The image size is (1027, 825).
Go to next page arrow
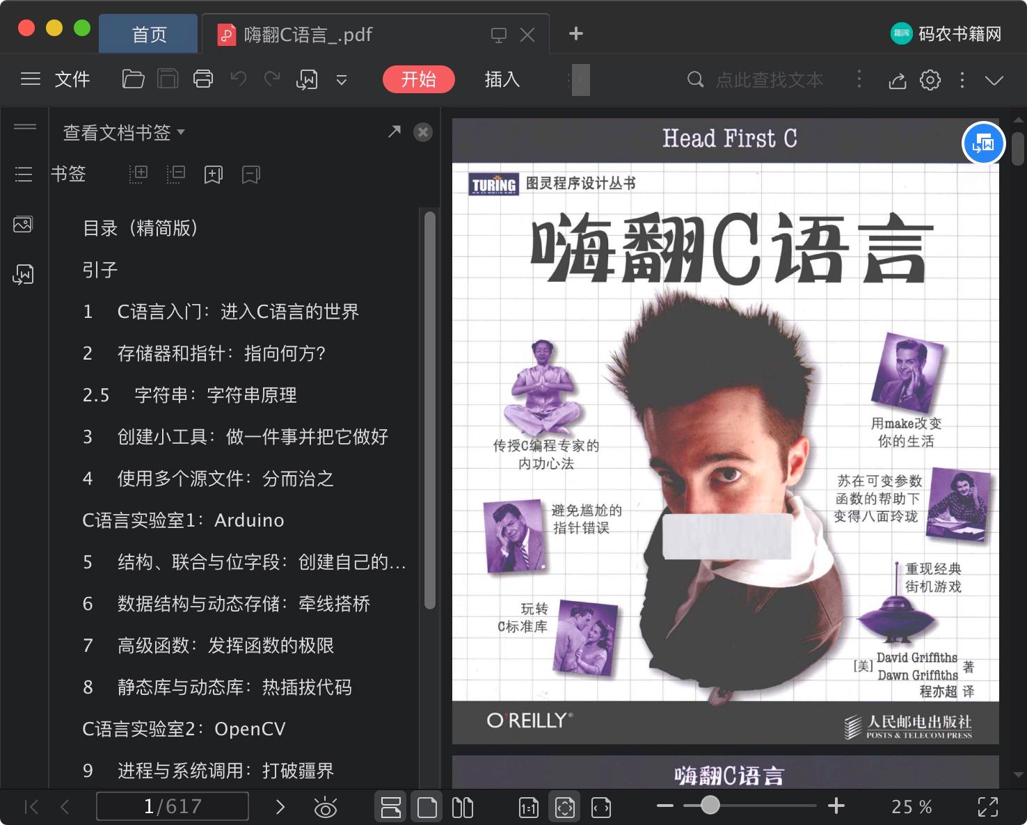[280, 807]
